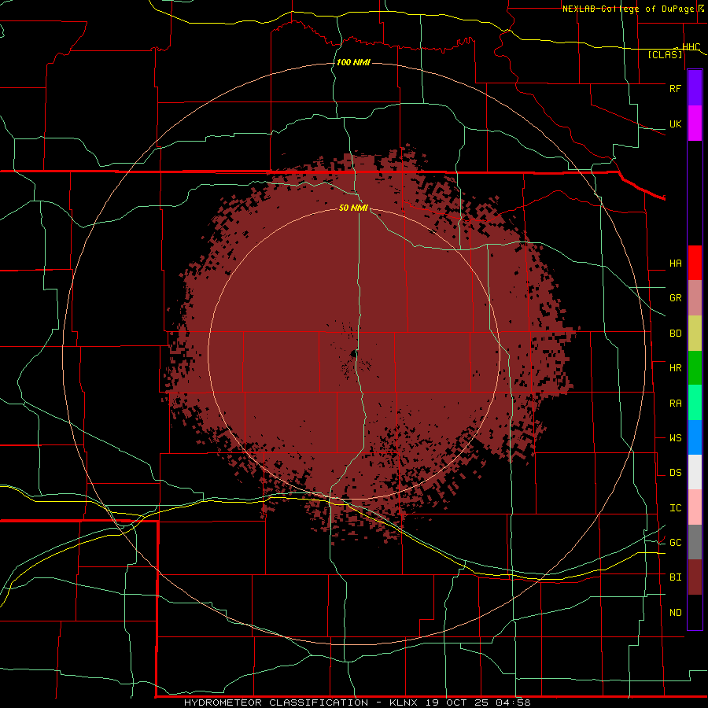Click the RF legend label
This screenshot has height=708, width=708.
[x=675, y=88]
